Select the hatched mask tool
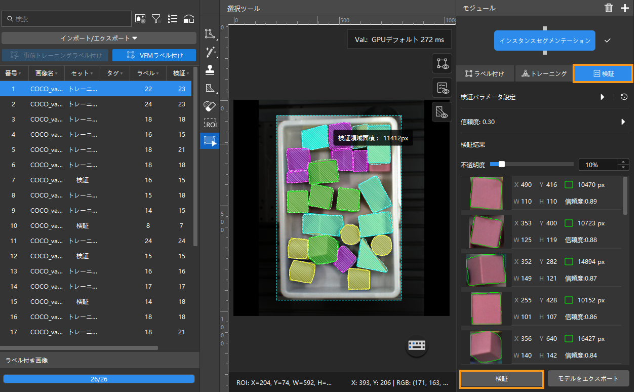This screenshot has height=392, width=642. pyautogui.click(x=210, y=88)
